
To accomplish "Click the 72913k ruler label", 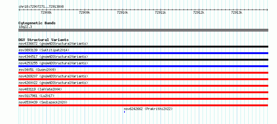I will coord(237,12).
